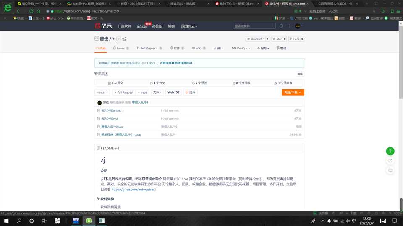The width and height of the screenshot is (403, 226).
Task: Open Cortana circle in taskbar
Action: pos(31,221)
